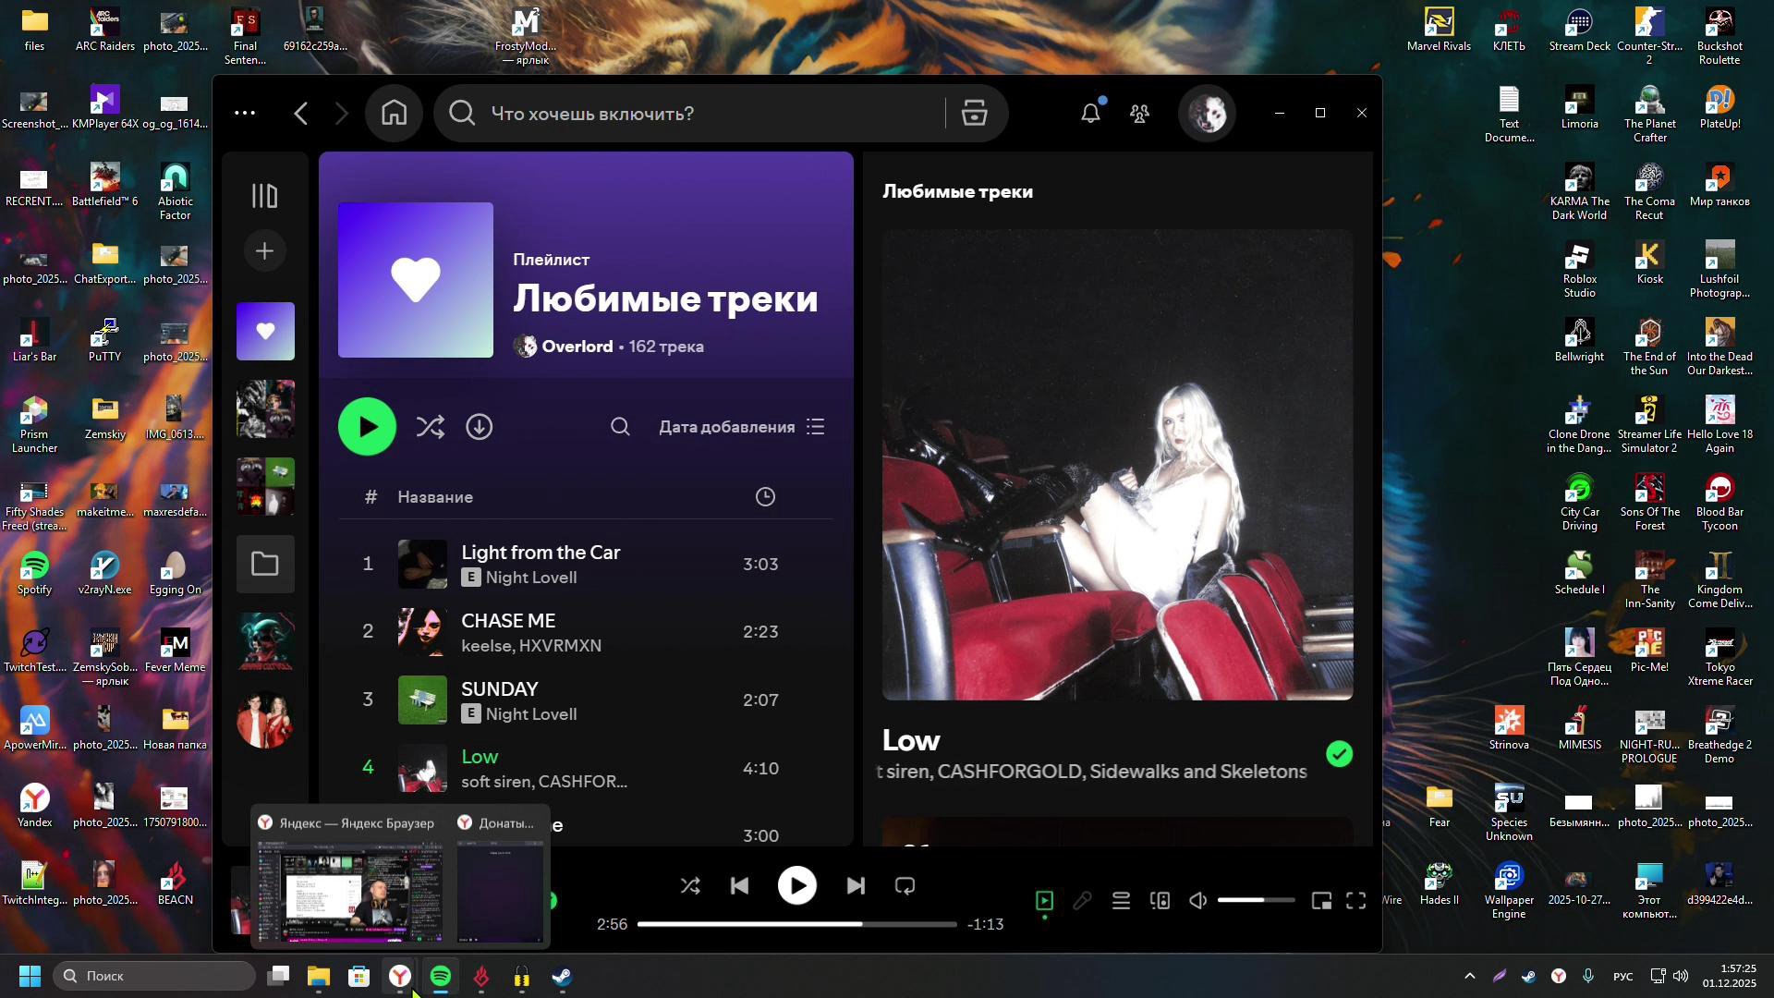Image resolution: width=1774 pixels, height=998 pixels.
Task: Open the notifications bell
Action: click(x=1091, y=114)
